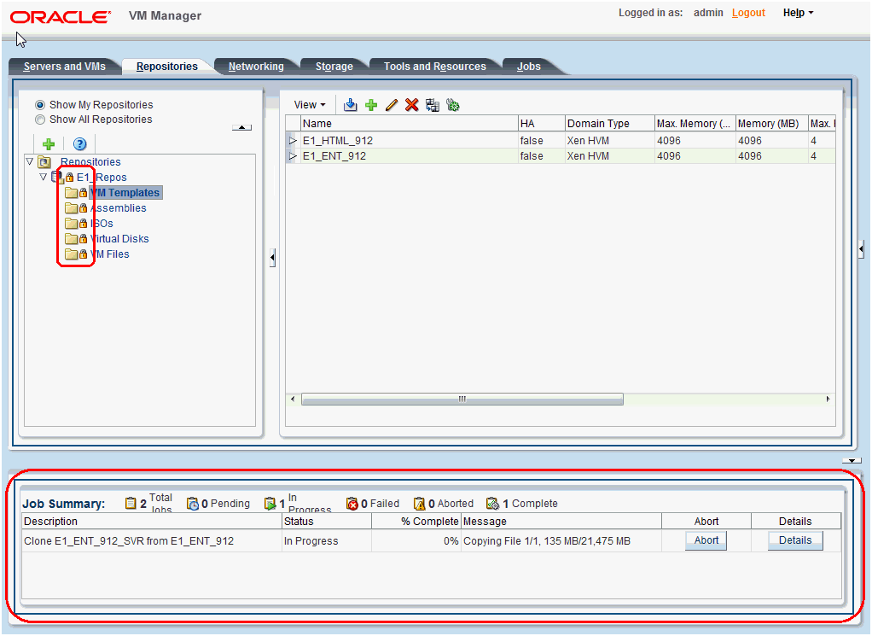Select the Repositories tab
The width and height of the screenshot is (872, 636).
tap(167, 67)
